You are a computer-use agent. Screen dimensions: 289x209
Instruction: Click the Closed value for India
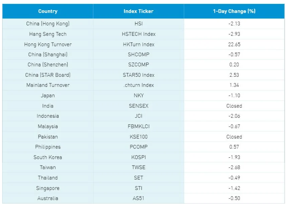point(234,106)
